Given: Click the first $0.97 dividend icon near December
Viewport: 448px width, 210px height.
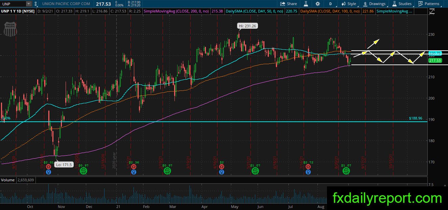Looking at the screenshot, I should coord(83,171).
